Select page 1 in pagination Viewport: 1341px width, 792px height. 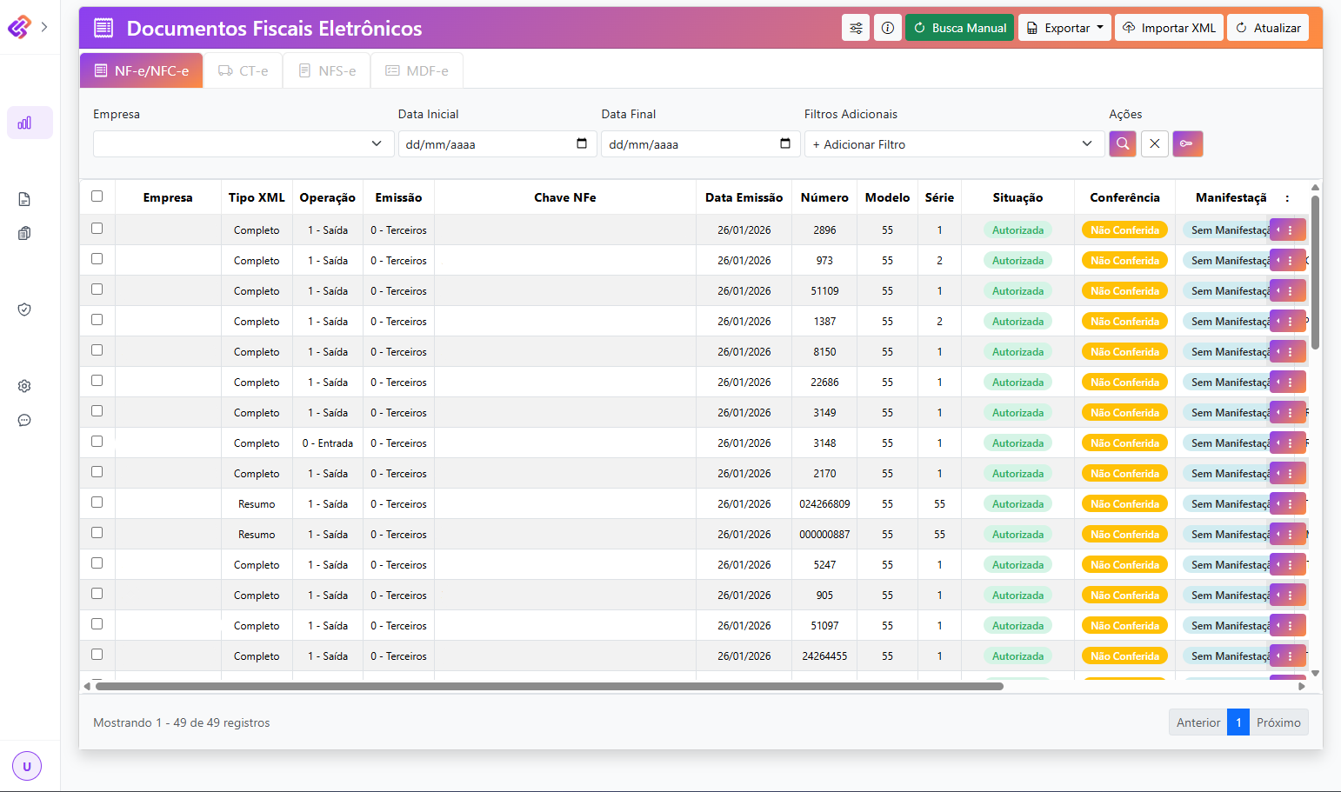(x=1238, y=722)
